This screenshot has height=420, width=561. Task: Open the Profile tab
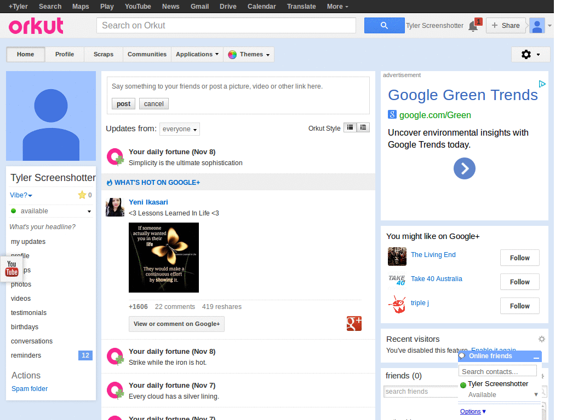pyautogui.click(x=65, y=54)
